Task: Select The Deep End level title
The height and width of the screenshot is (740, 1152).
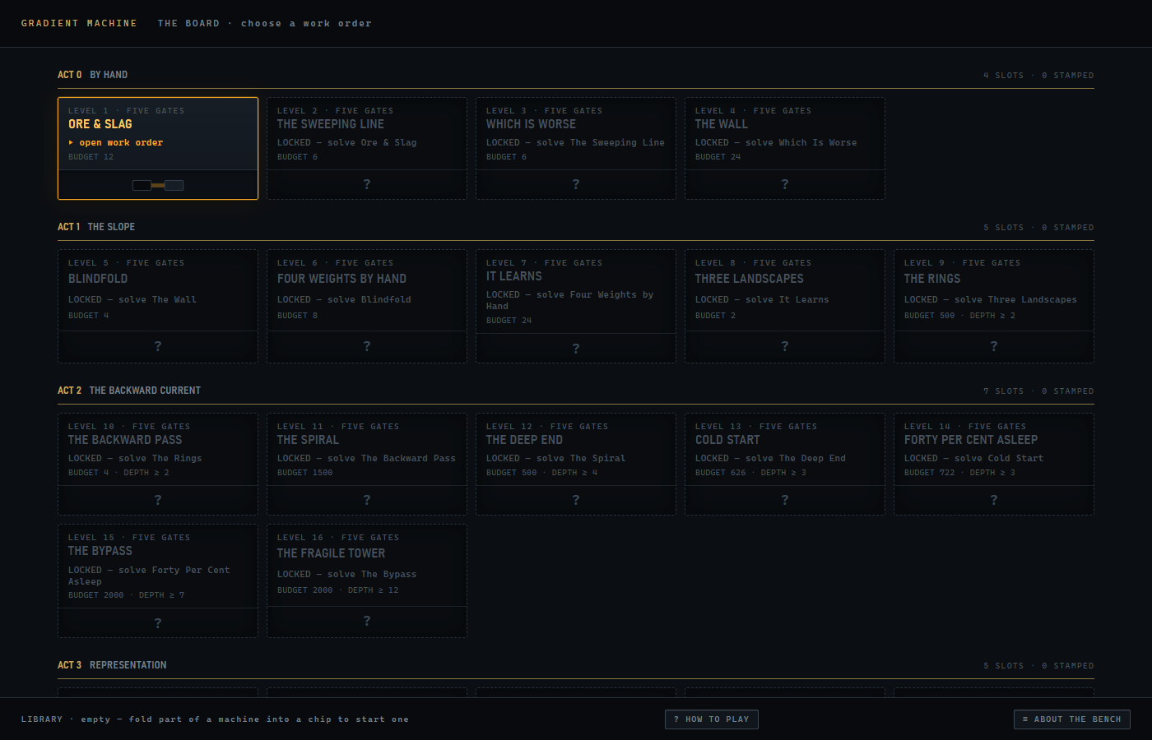Action: [524, 440]
